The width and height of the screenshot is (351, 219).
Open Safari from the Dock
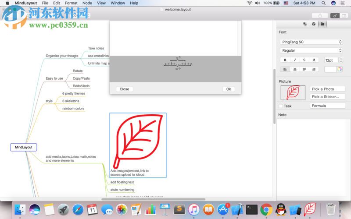[x=78, y=210]
